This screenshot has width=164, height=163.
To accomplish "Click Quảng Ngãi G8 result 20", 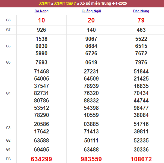I will (91, 20).
